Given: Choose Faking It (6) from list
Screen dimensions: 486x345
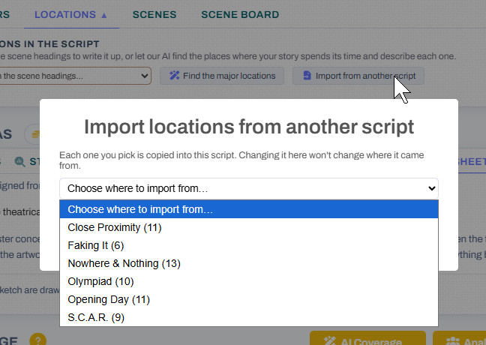Looking at the screenshot, I should [x=249, y=245].
